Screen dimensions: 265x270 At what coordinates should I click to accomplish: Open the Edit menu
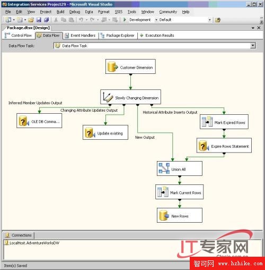(19, 12)
